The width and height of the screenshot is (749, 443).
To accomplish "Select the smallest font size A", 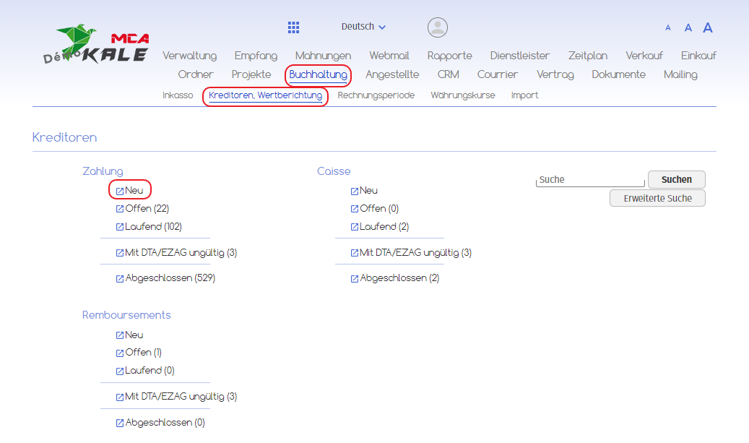I will [668, 28].
